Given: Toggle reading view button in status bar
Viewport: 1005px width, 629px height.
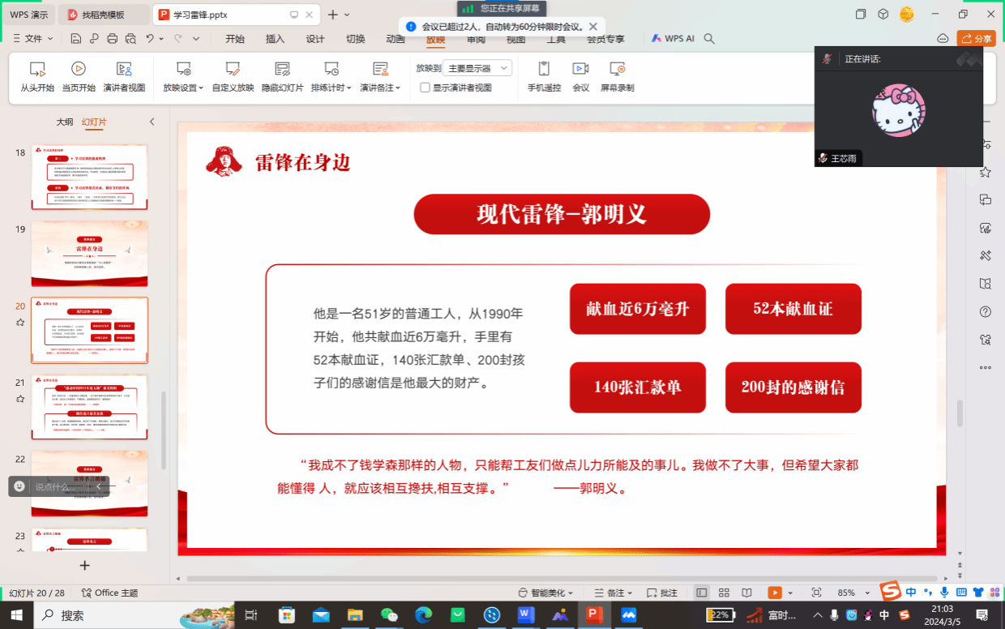Looking at the screenshot, I should (x=746, y=593).
